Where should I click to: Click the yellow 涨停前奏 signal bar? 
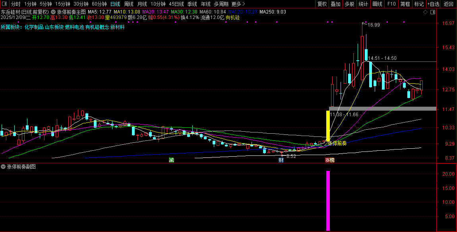(328, 126)
